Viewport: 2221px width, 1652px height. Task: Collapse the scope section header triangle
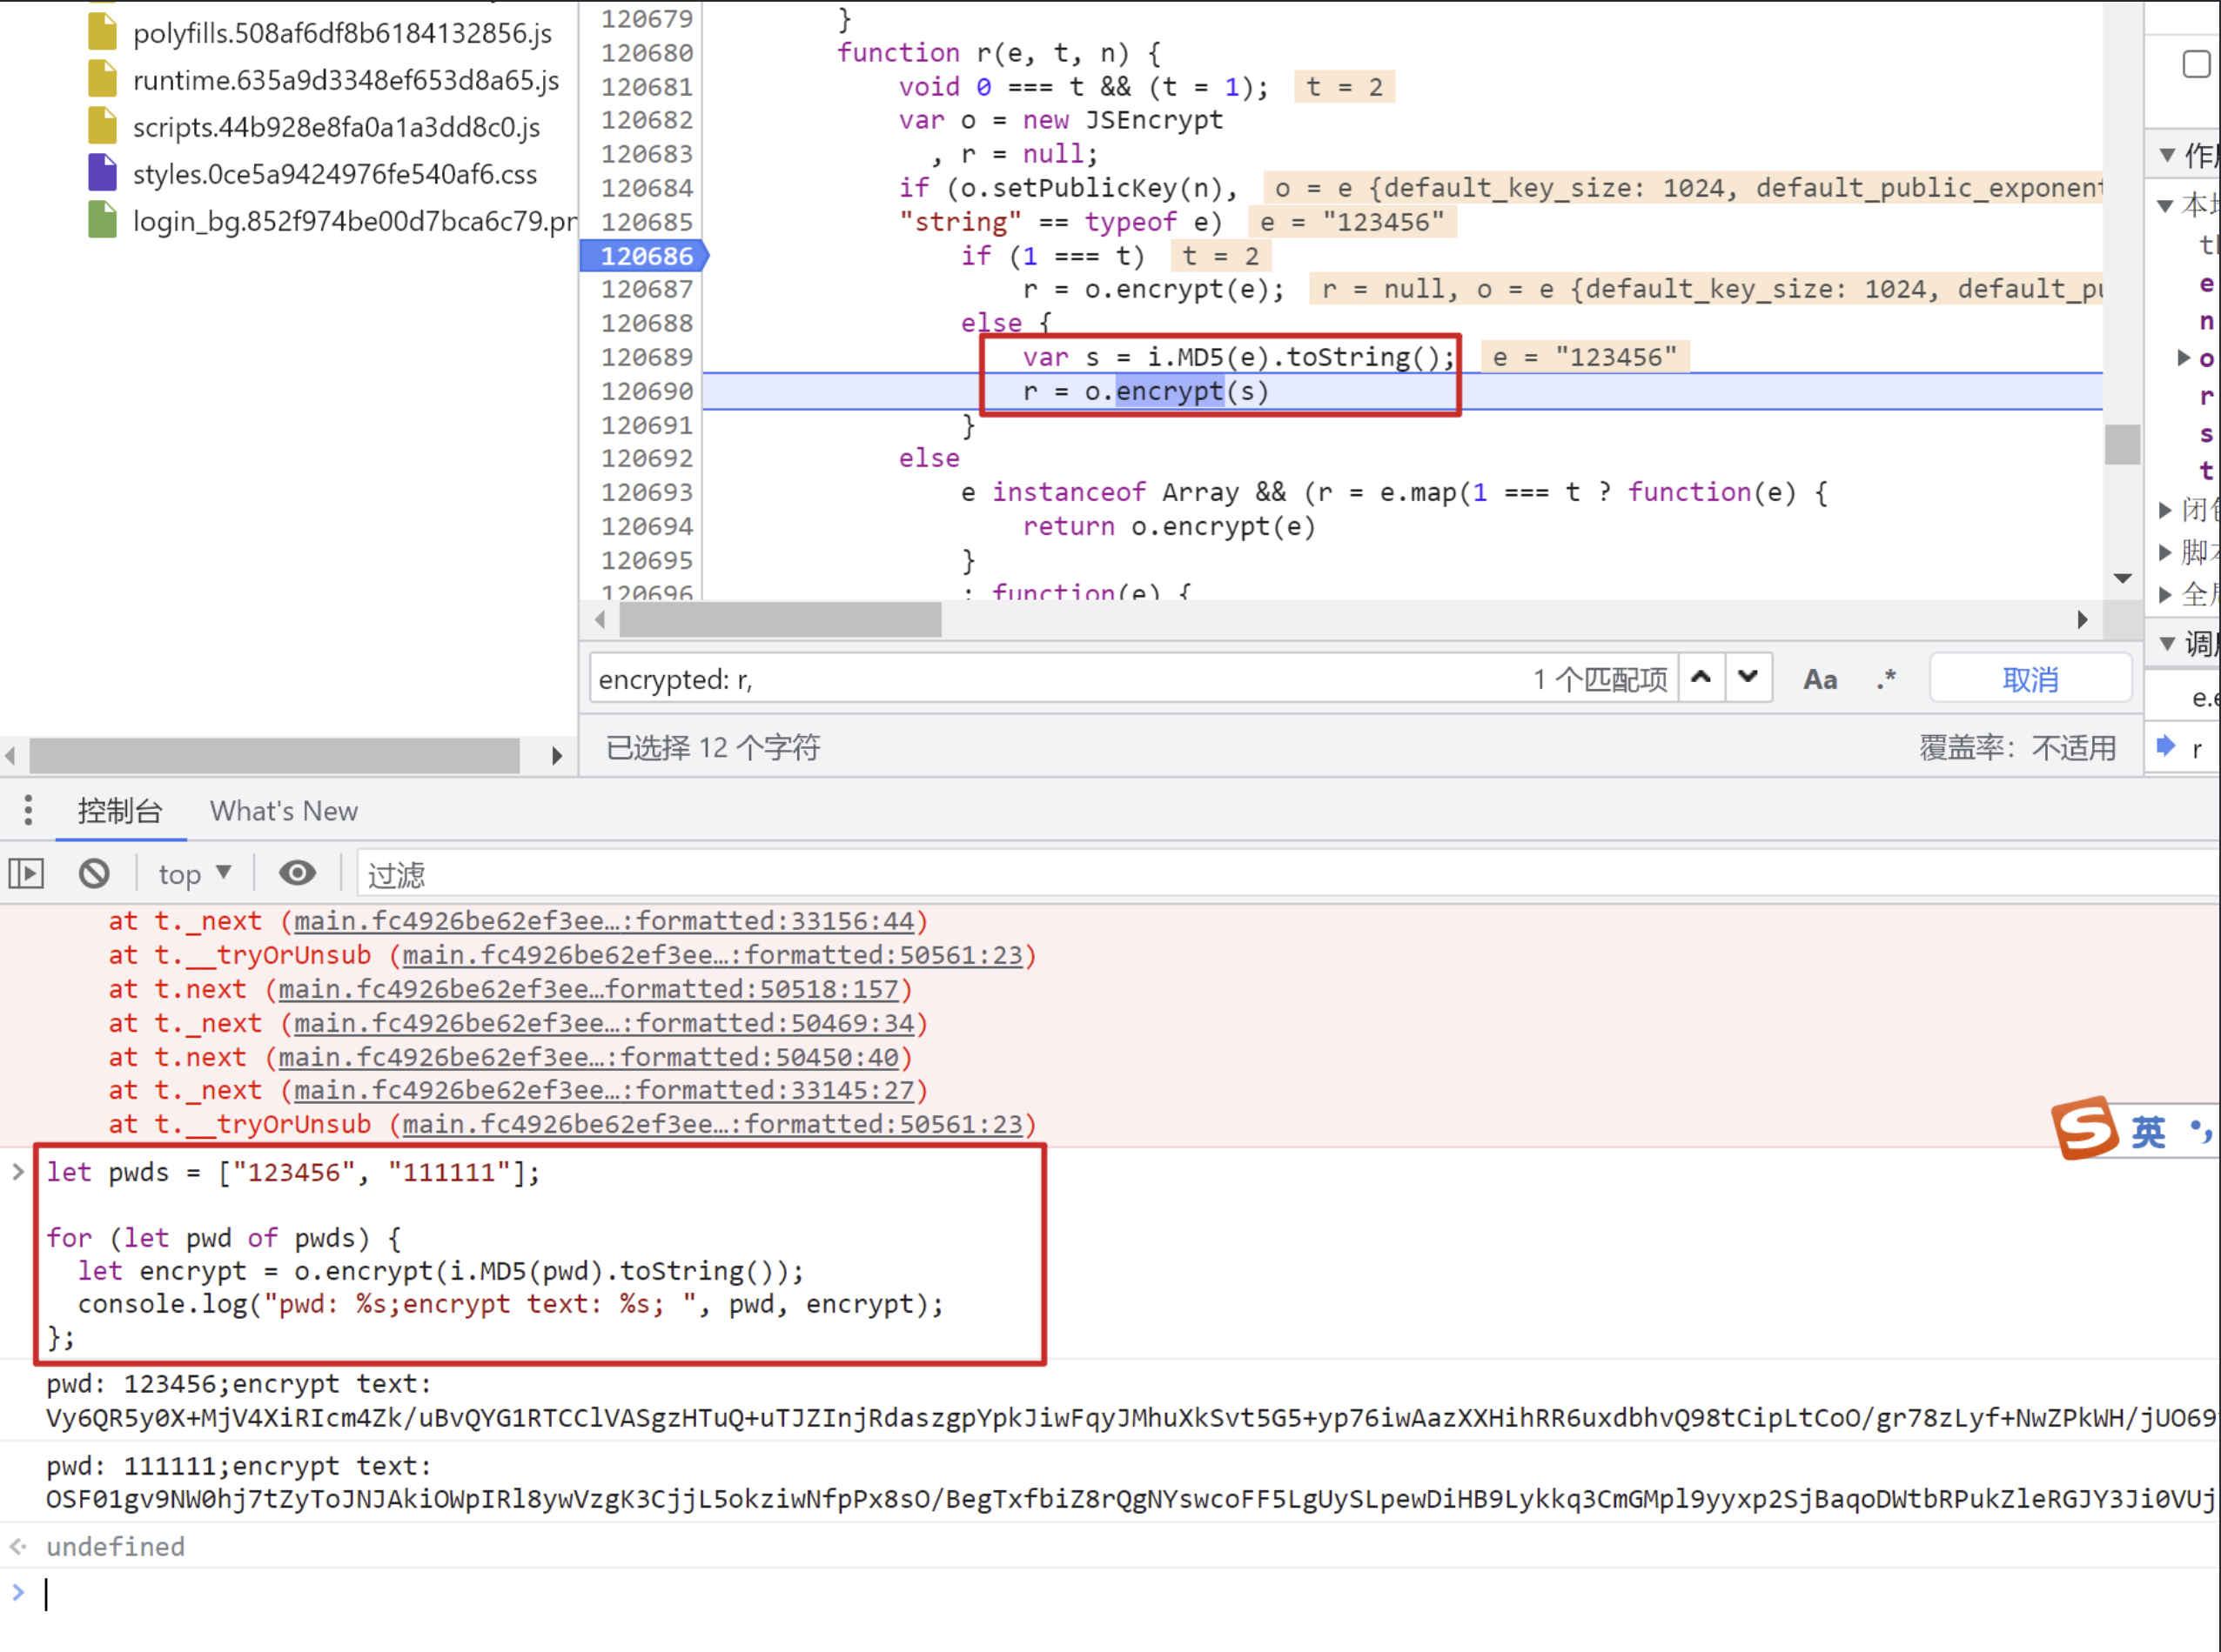click(2168, 155)
